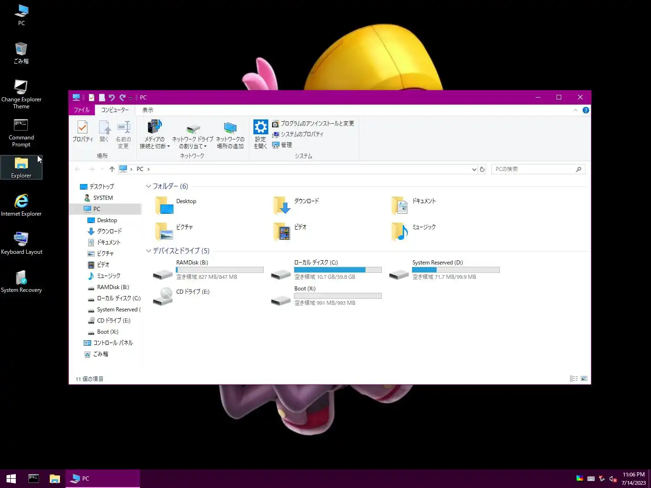
Task: Switch to the ファイル tab
Action: [82, 110]
